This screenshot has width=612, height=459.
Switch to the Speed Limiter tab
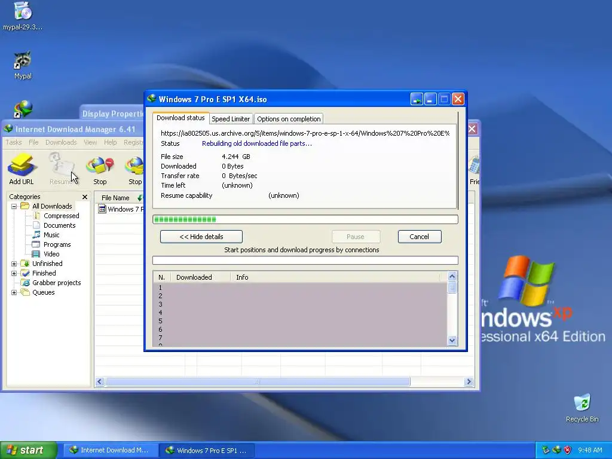click(x=231, y=119)
